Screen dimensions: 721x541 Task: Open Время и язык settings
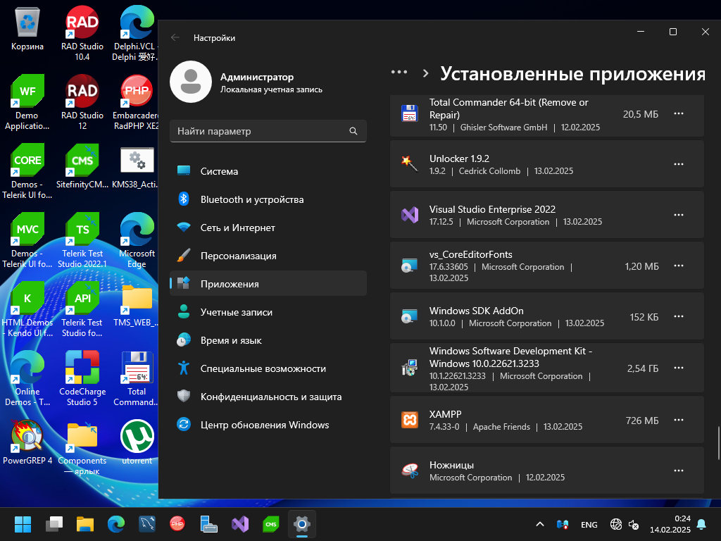point(268,340)
